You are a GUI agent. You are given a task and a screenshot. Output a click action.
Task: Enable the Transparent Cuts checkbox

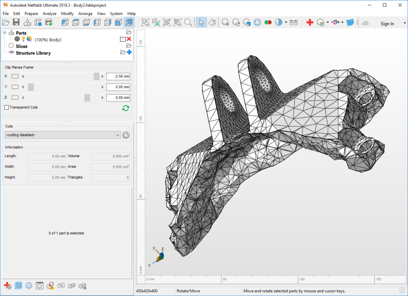pyautogui.click(x=6, y=107)
